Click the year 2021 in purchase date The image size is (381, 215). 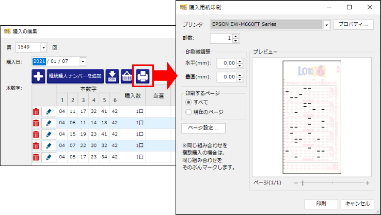[x=39, y=61]
